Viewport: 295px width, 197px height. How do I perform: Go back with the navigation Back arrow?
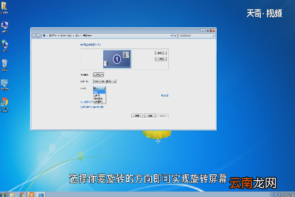point(34,36)
